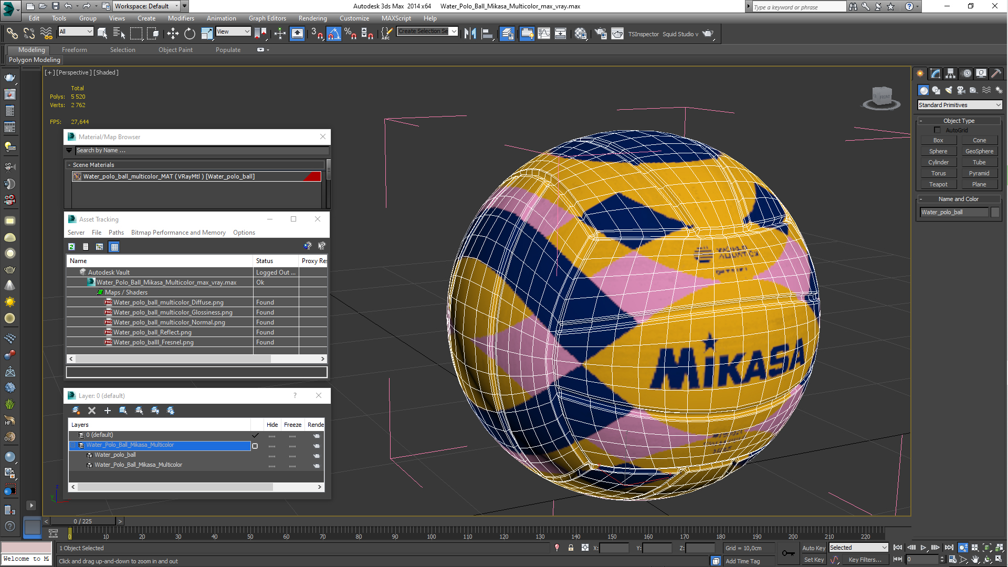Toggle the selection lock padlock icon
This screenshot has height=567, width=1008.
(571, 548)
